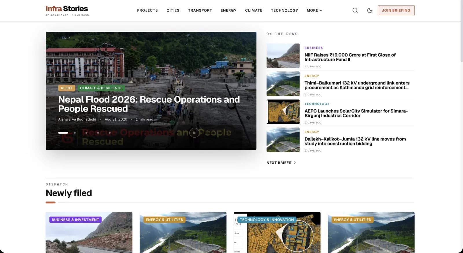
Task: Jump to the second slide dot
Action: click(x=75, y=133)
